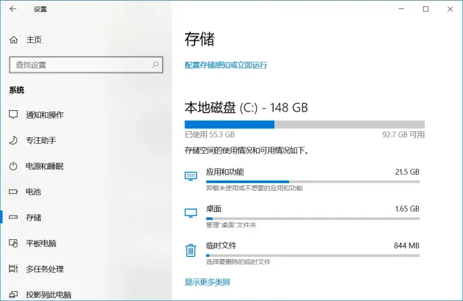
Task: Click the search magnifier icon
Action: click(x=155, y=65)
